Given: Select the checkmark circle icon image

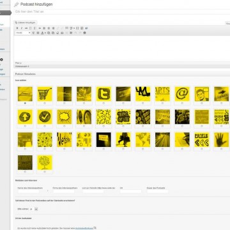Looking at the screenshot, I should pos(45,117).
